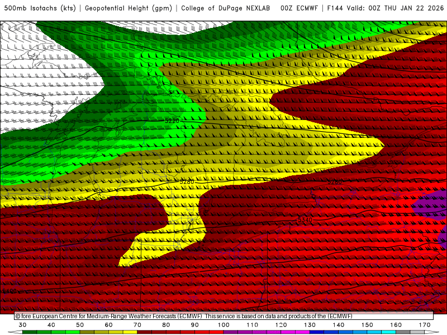Pick the cyan swatch just before 160
447x335 pixels.
(389, 332)
